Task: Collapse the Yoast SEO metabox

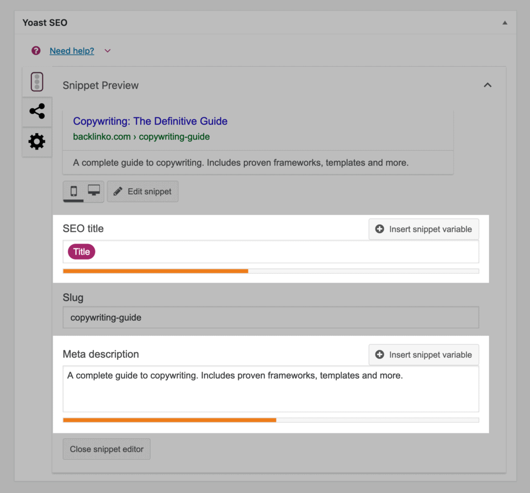Action: pos(504,23)
